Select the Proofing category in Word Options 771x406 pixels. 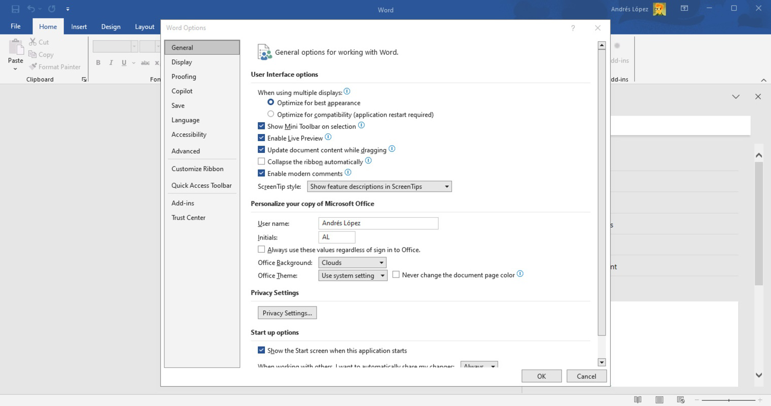(184, 76)
